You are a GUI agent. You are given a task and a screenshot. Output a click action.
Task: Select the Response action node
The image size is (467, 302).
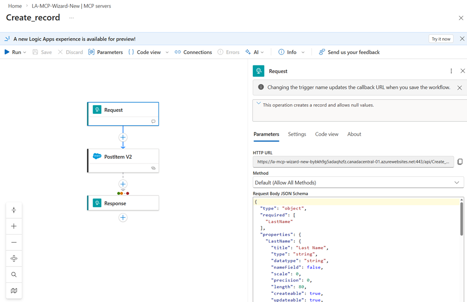(x=123, y=203)
